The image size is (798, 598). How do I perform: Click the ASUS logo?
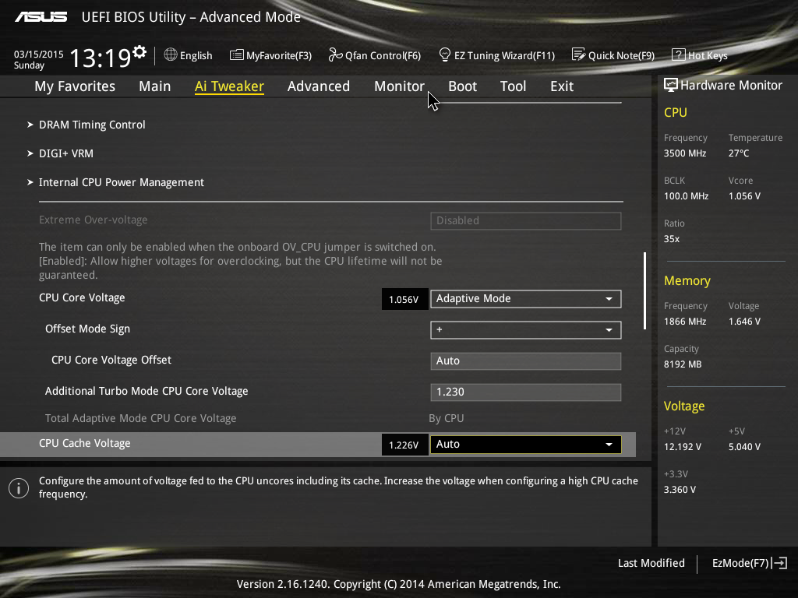click(41, 17)
